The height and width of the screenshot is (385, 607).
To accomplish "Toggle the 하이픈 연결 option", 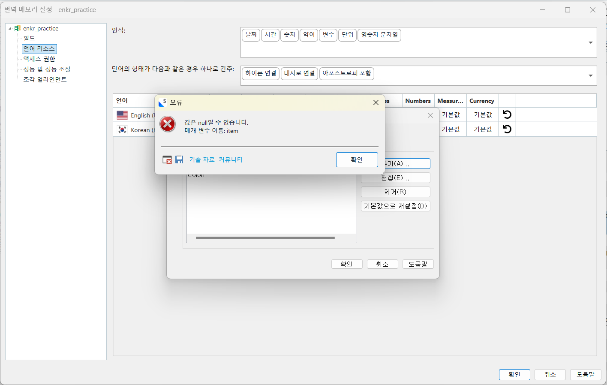I will click(x=261, y=73).
